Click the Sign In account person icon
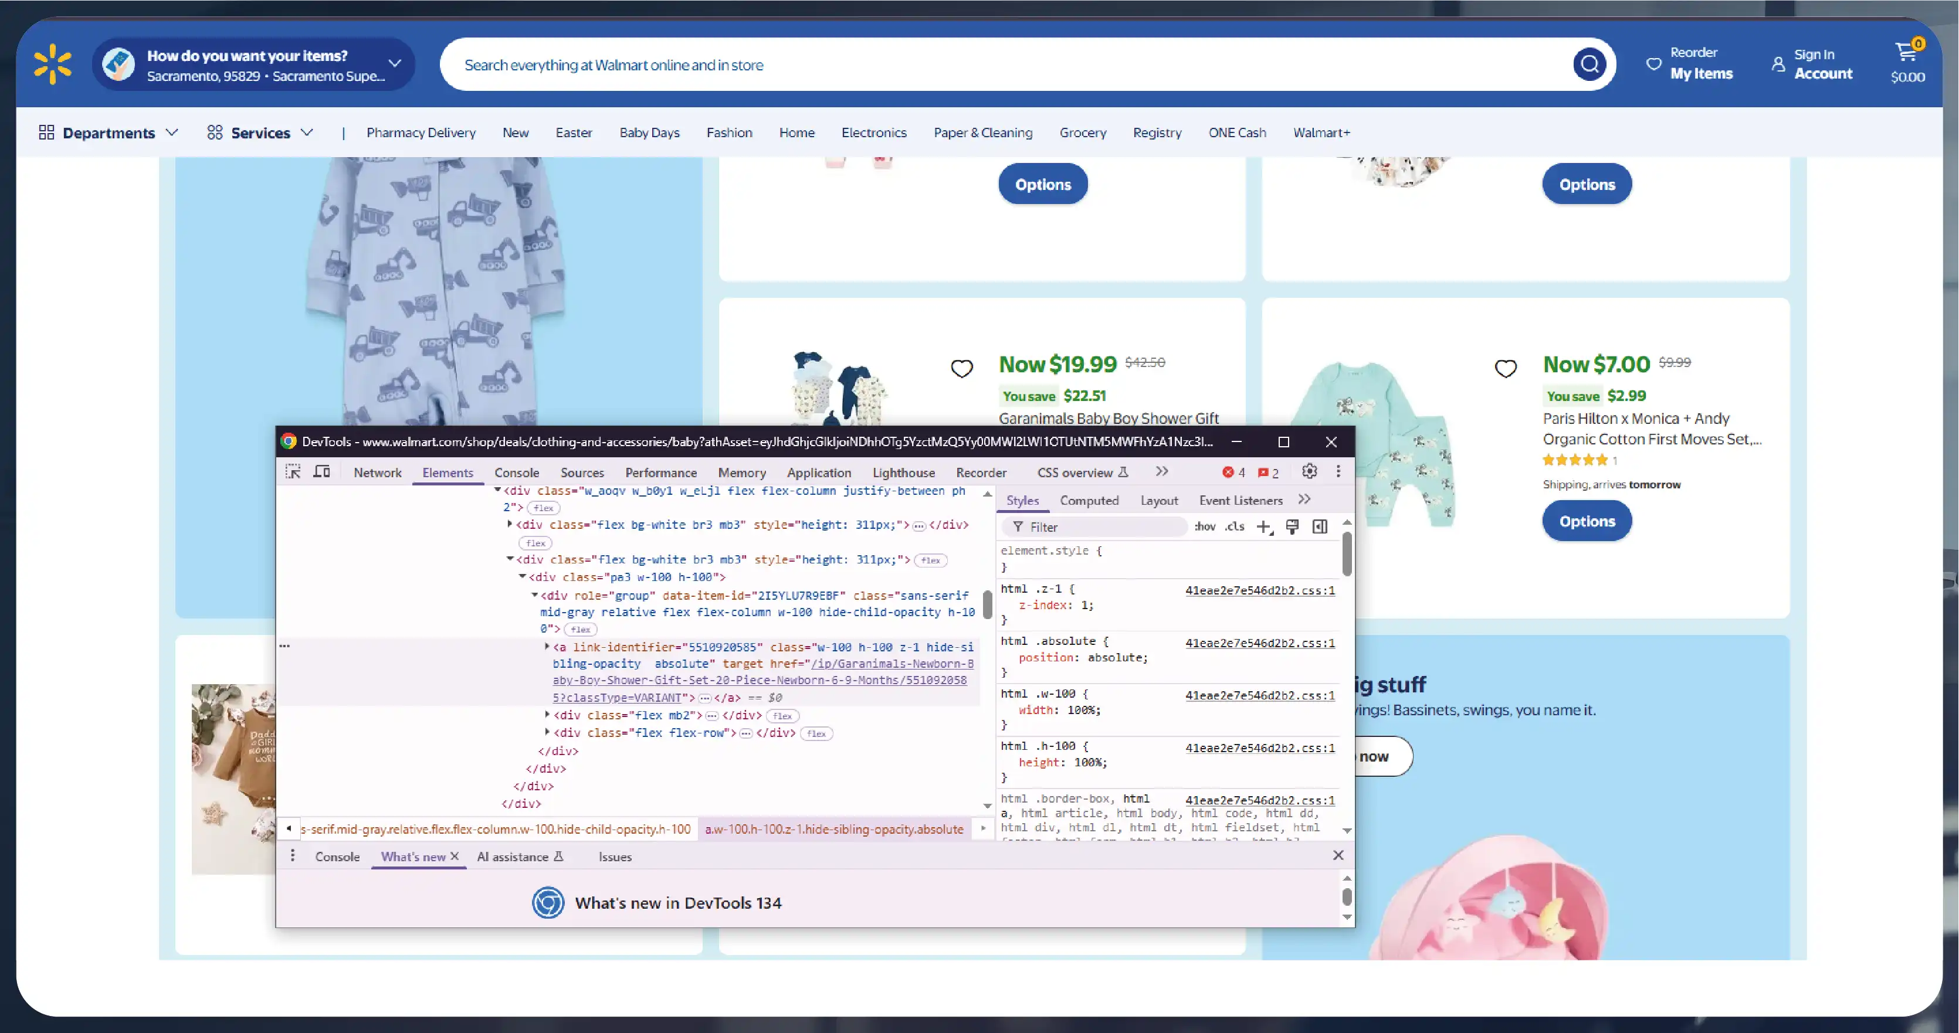The height and width of the screenshot is (1033, 1959). point(1778,64)
